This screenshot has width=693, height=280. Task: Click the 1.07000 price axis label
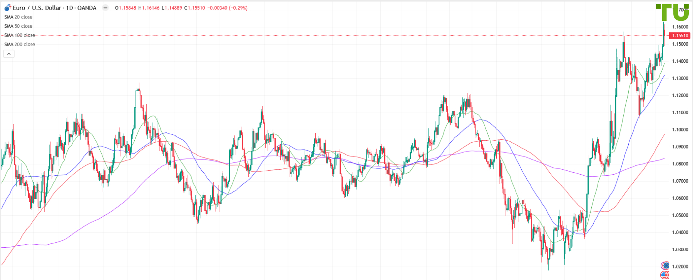coord(680,181)
